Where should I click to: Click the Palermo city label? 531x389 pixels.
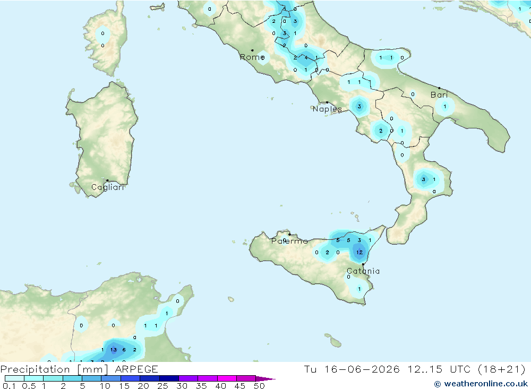[x=289, y=241]
